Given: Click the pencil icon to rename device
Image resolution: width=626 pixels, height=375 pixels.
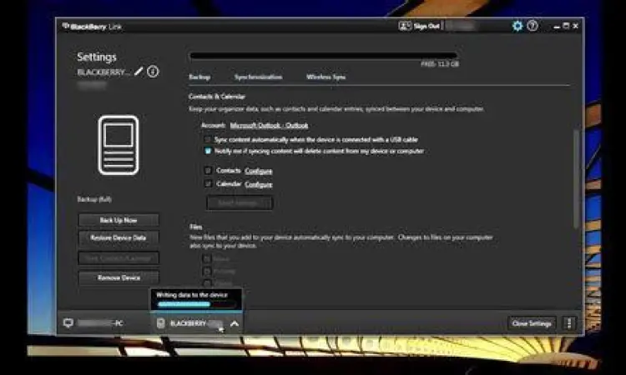Looking at the screenshot, I should tap(139, 72).
